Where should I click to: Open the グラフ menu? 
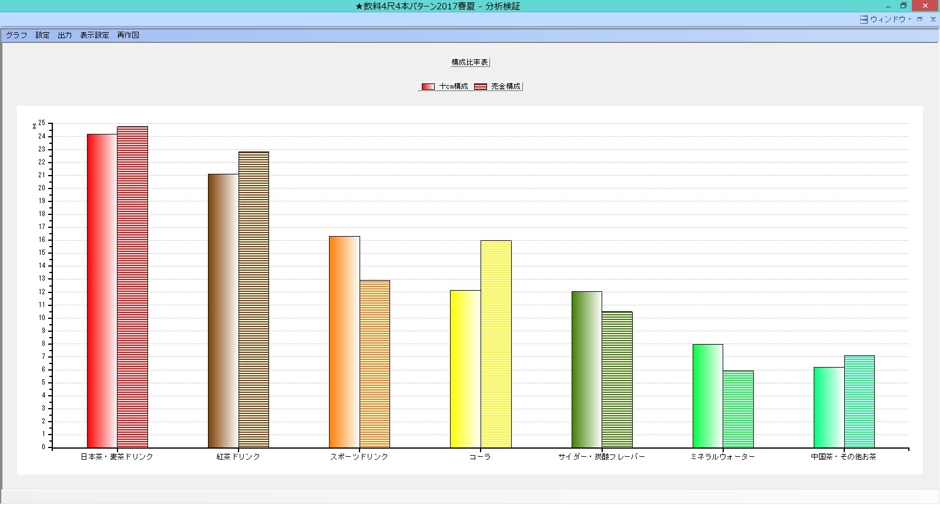coord(16,35)
